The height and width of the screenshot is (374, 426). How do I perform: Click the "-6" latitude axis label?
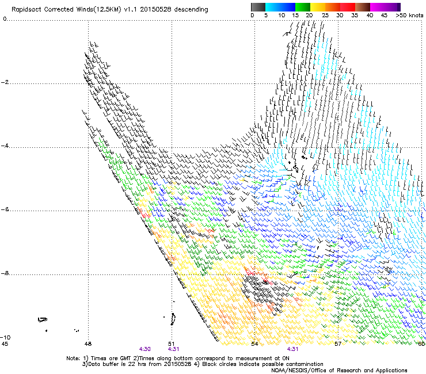5,209
